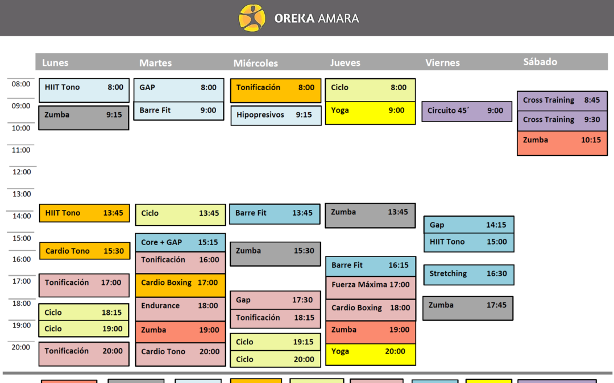Open Hipopresivos 9:15 class

(x=276, y=115)
